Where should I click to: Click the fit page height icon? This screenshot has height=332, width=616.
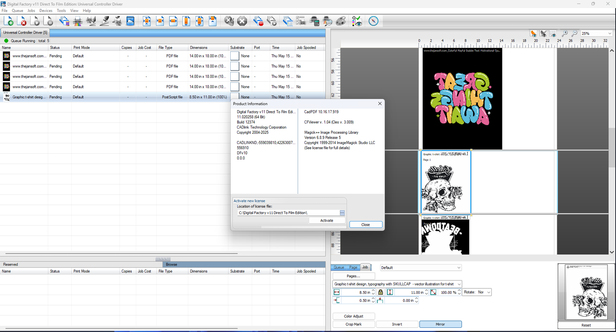(x=186, y=21)
